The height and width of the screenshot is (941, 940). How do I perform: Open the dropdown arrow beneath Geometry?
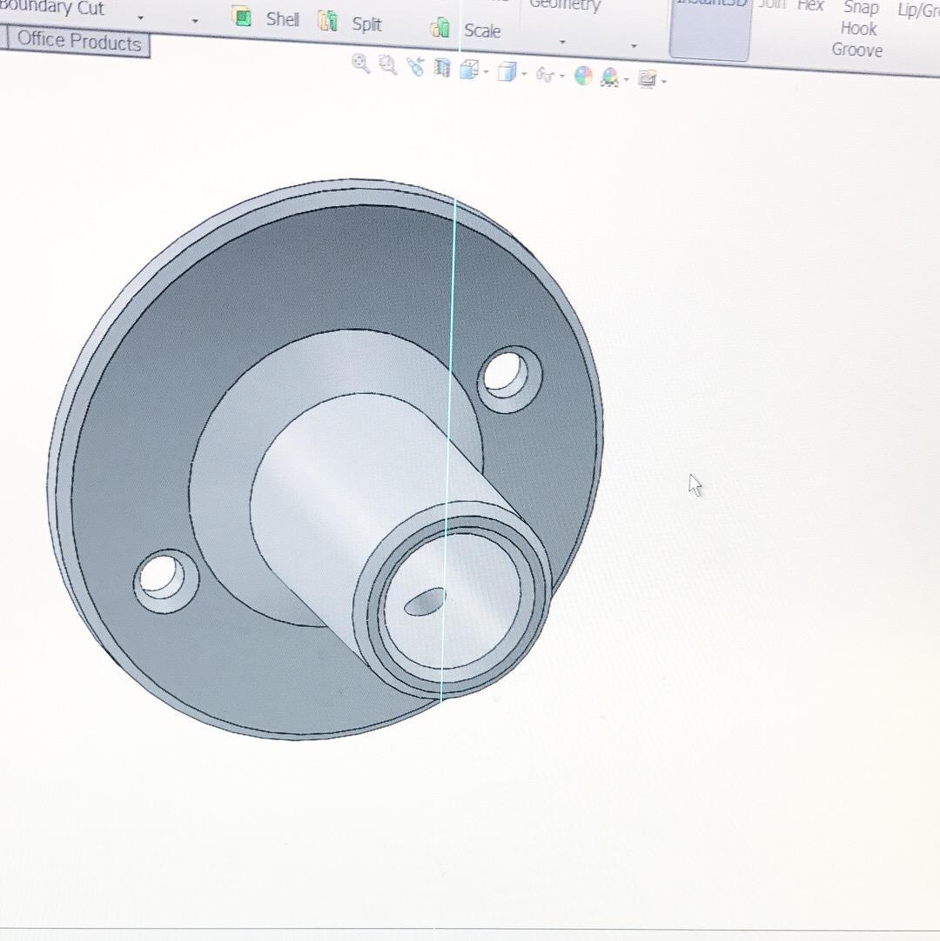coord(562,42)
